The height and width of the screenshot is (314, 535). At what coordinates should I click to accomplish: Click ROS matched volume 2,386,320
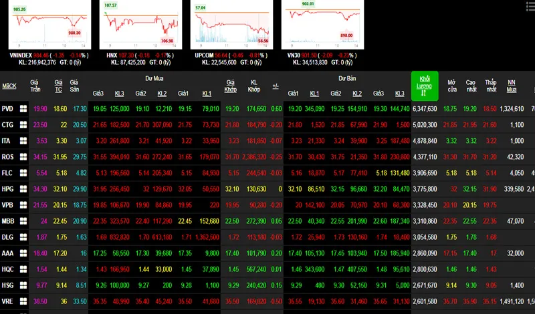[254, 157]
